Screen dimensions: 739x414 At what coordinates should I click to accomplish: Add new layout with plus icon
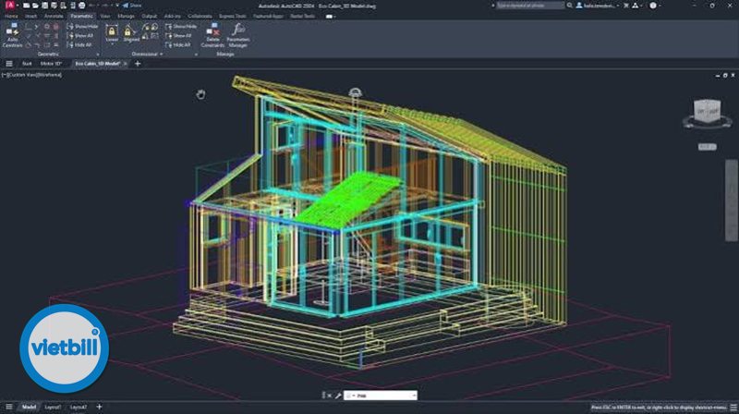click(99, 407)
